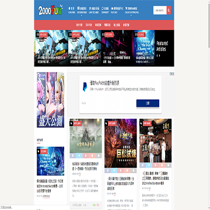Go to previous Featured Articles slide arrow
Image resolution: width=210 pixels, height=210 pixels.
tap(157, 55)
